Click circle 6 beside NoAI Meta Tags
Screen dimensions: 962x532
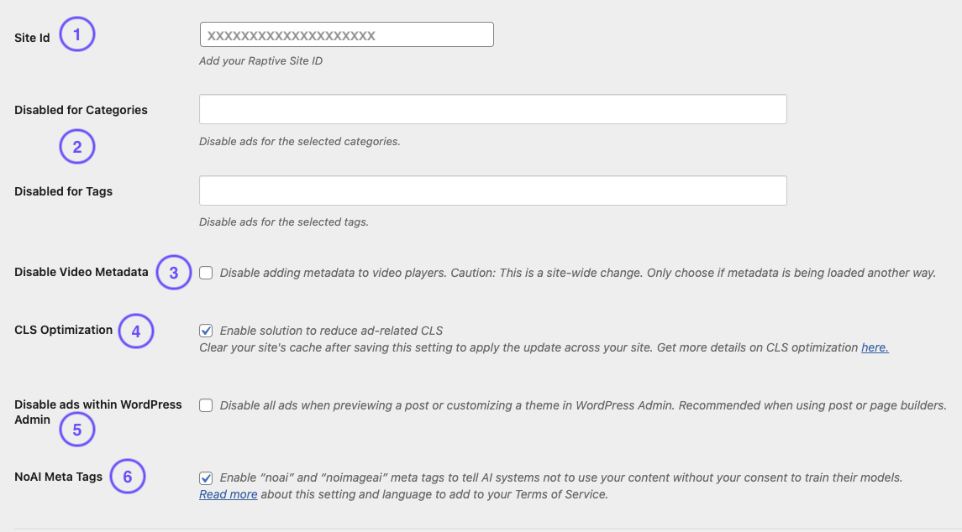tap(128, 477)
